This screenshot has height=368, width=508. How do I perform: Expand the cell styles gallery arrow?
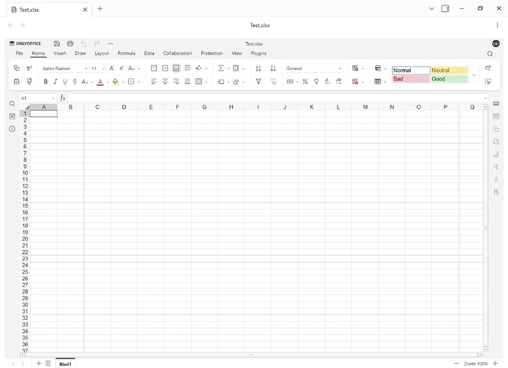coord(473,75)
